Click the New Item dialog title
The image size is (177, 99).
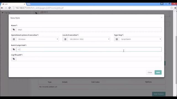15,18
